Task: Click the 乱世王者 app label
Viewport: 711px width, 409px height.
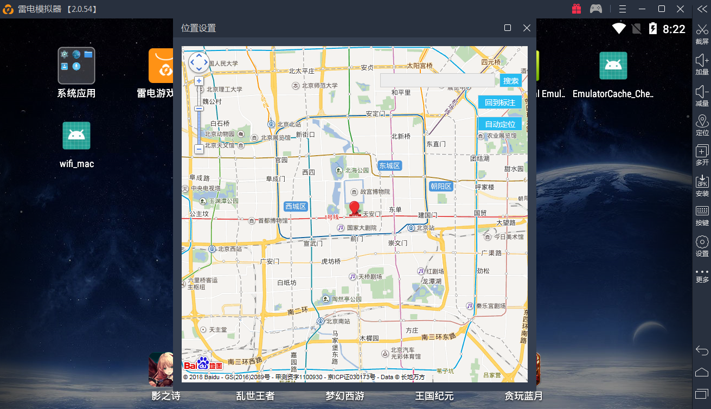Action: 255,396
